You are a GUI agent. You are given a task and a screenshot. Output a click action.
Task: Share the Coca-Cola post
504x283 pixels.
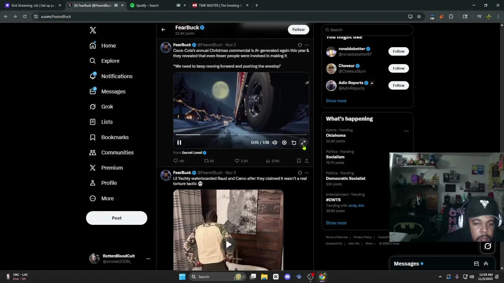[x=307, y=161]
